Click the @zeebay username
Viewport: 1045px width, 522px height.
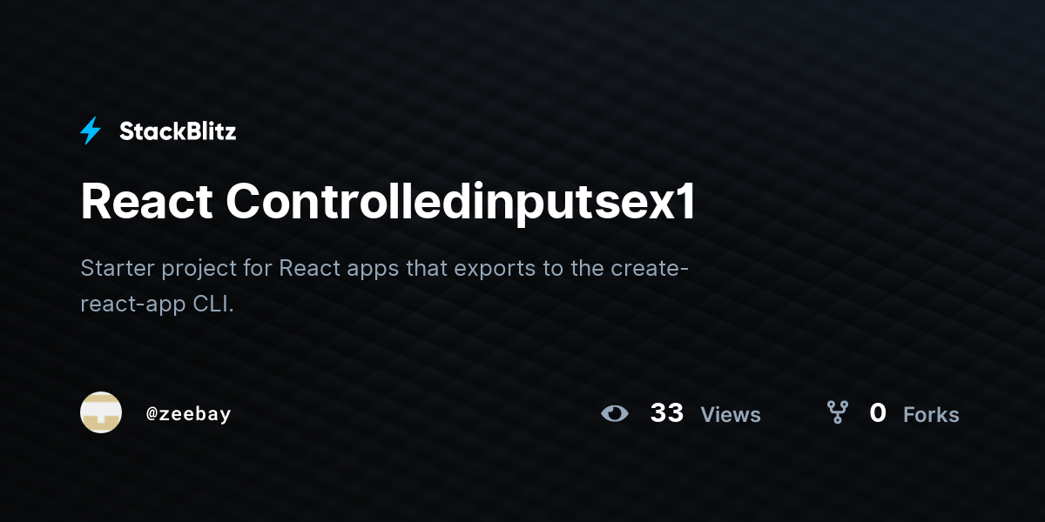(189, 414)
